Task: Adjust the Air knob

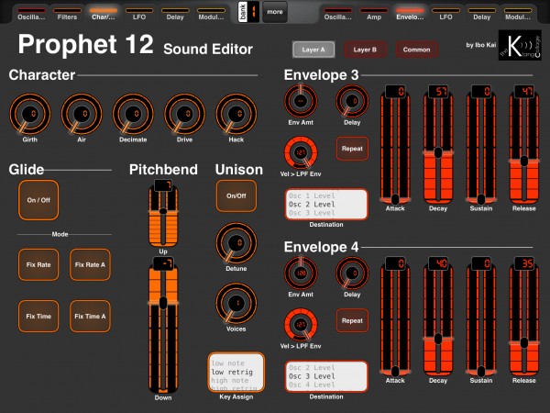Action: tap(82, 114)
